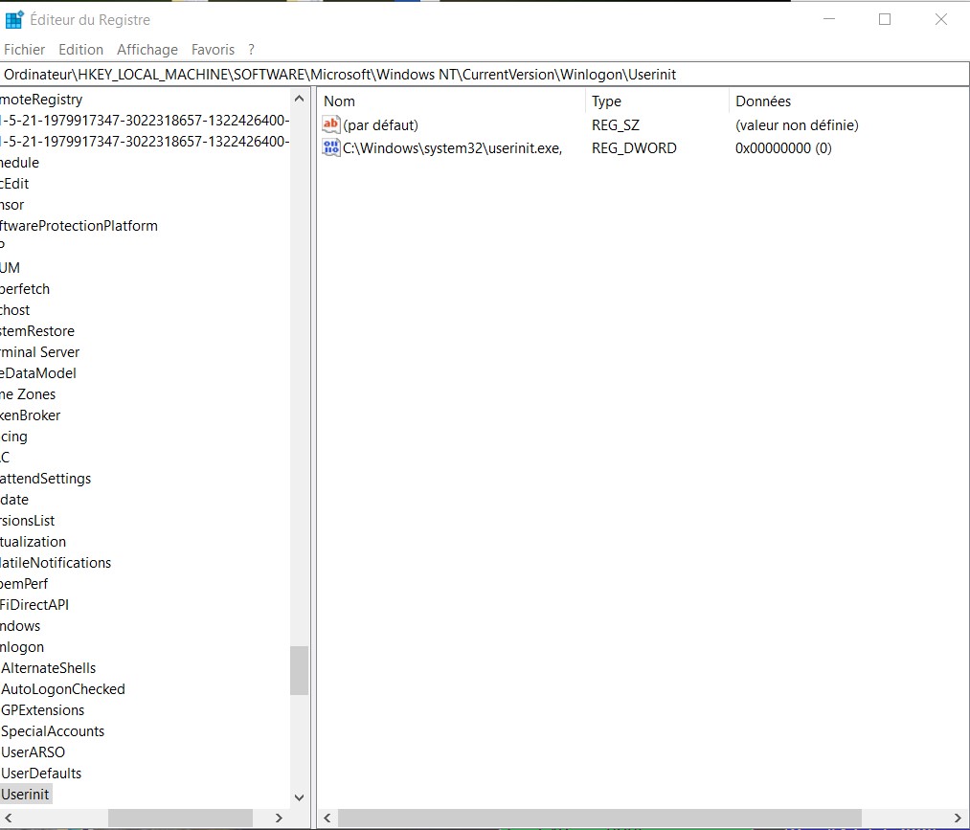
Task: Select the tree key ending in "kenBroker"
Action: tap(31, 415)
